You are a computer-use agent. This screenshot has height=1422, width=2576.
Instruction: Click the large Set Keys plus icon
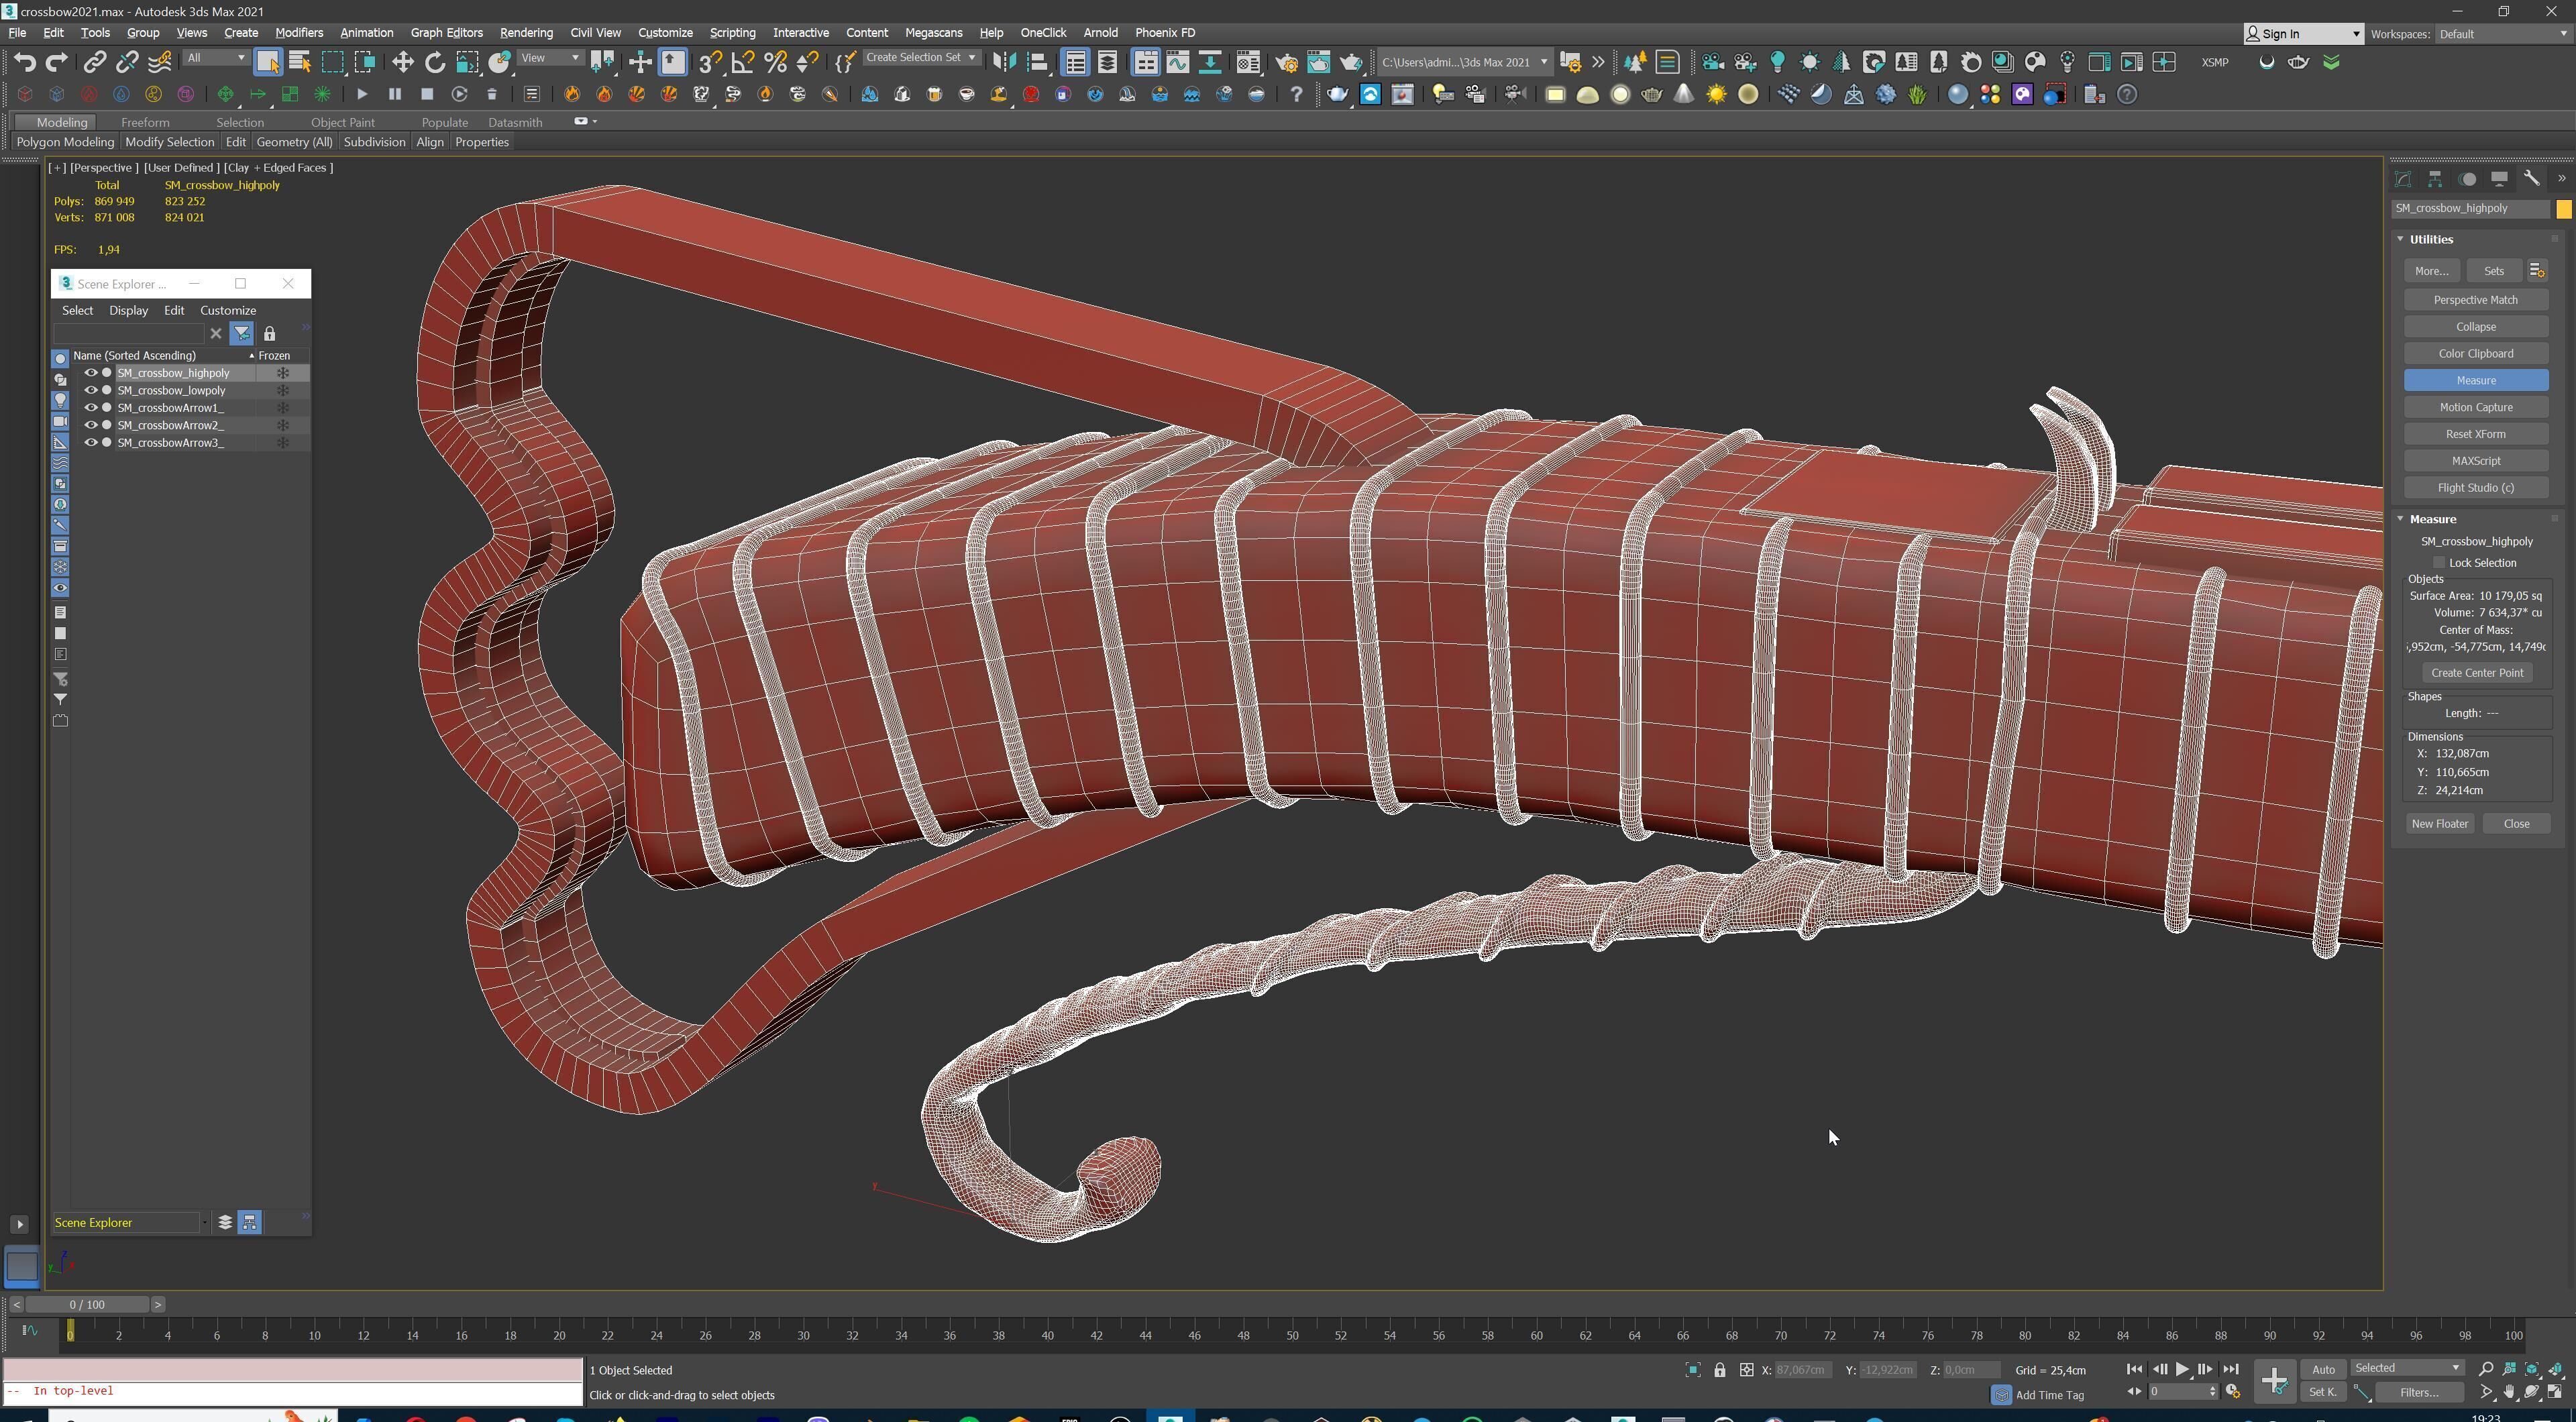tap(2274, 1381)
